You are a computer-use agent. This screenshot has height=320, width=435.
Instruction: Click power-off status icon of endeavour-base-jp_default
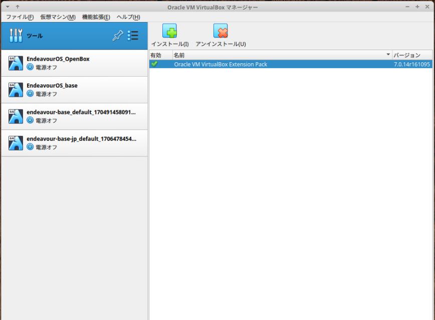click(x=30, y=147)
